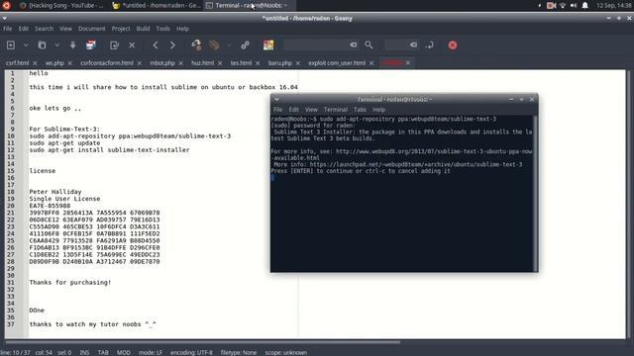Close the csrf.html tab

point(35,63)
